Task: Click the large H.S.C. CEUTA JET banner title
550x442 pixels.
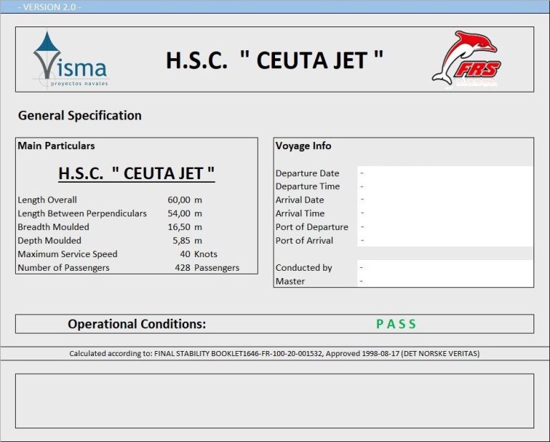Action: point(274,60)
